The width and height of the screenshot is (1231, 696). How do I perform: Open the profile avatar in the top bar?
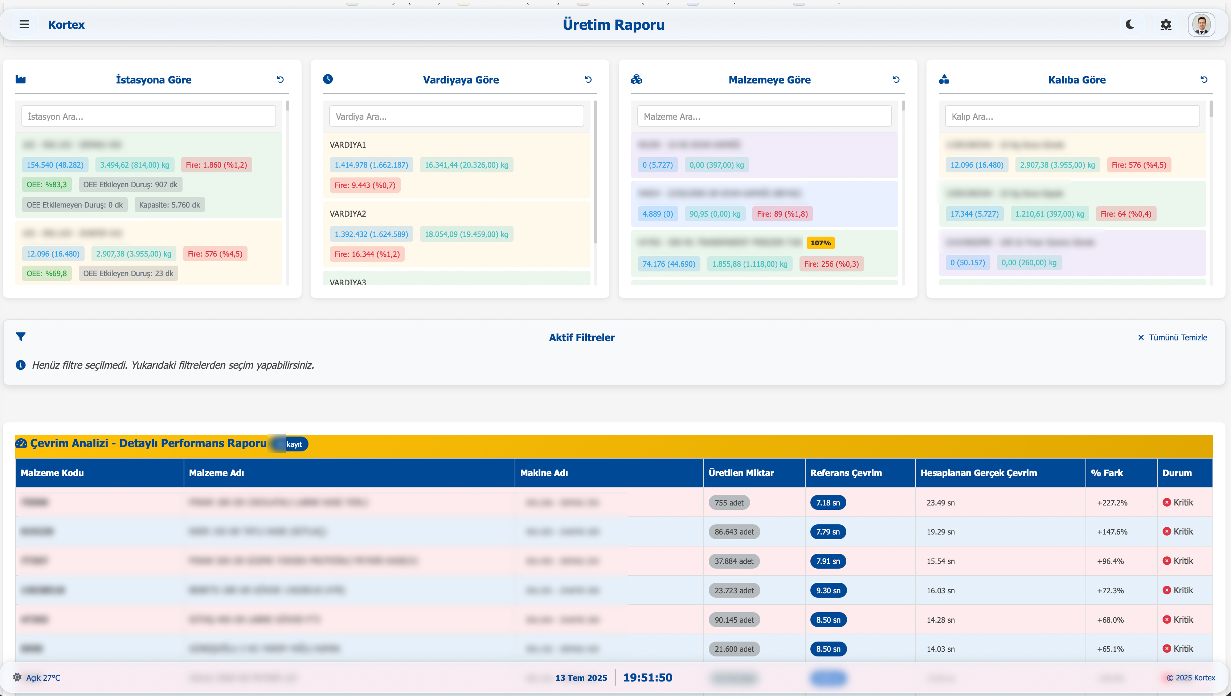[1201, 24]
